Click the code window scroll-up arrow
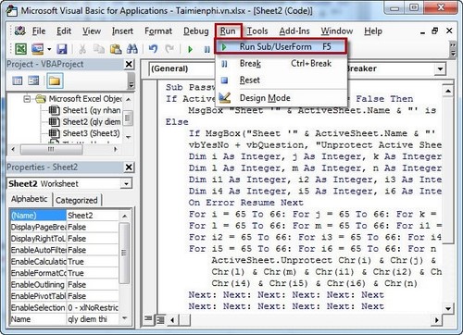This screenshot has width=463, height=335. (x=448, y=91)
